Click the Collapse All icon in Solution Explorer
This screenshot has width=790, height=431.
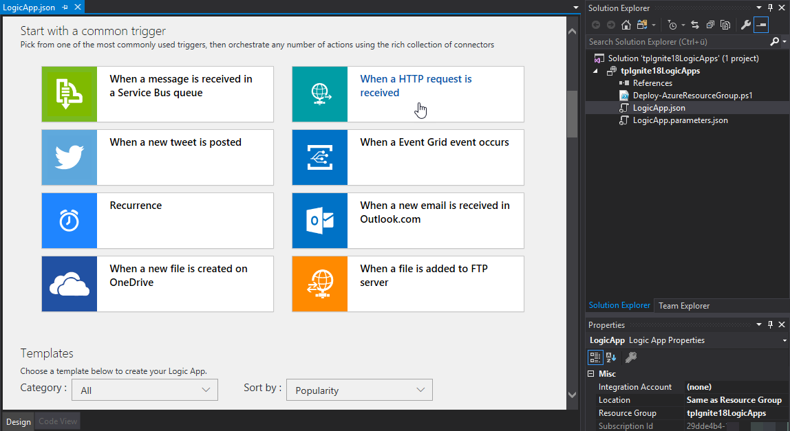[710, 25]
